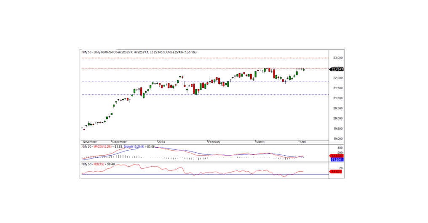Click the 21,000 price axis label
The image size is (428, 223).
(338, 98)
